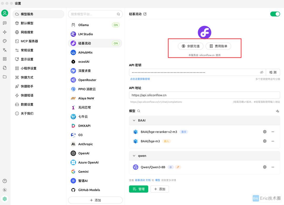This screenshot has height=205, width=284.
Task: Open the sparkle agents sidebar icon
Action: click(x=5, y=32)
